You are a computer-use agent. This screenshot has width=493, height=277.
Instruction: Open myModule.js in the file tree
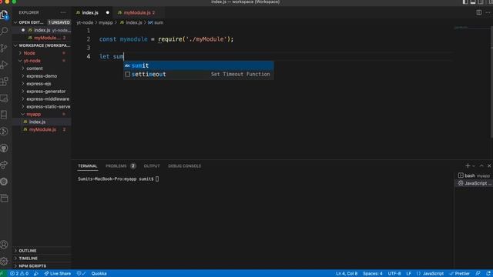(x=42, y=129)
